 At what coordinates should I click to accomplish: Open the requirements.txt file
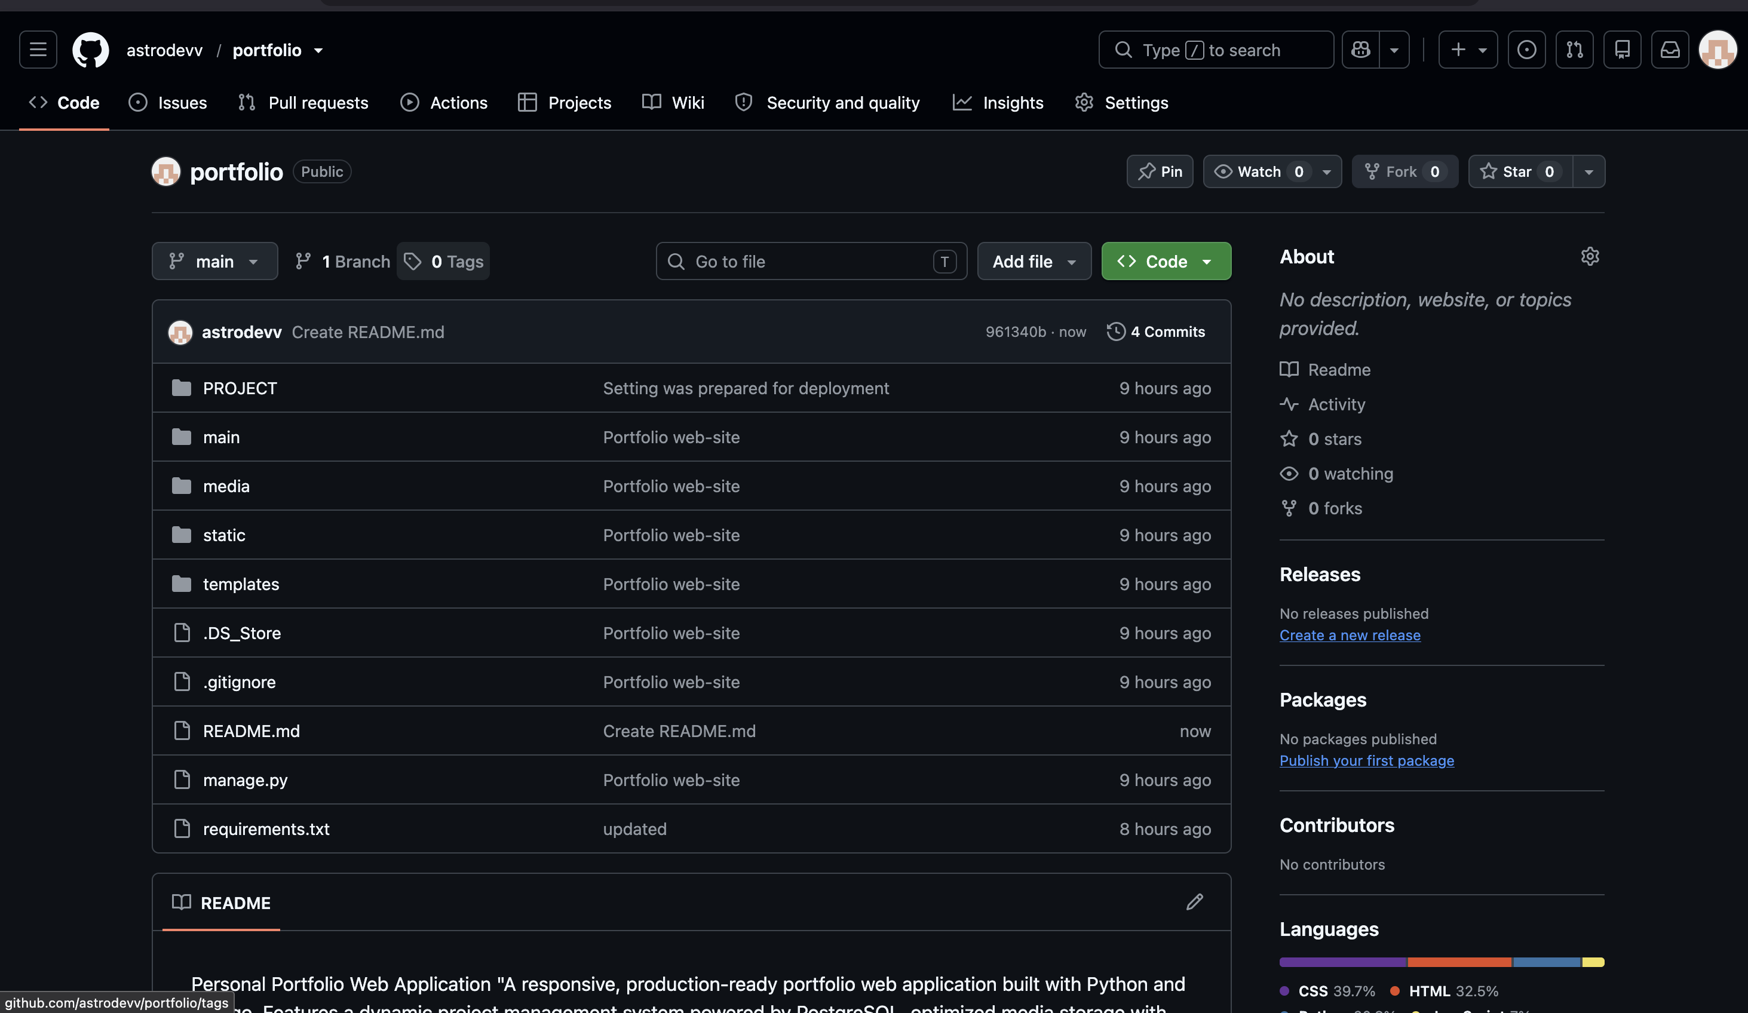click(266, 829)
